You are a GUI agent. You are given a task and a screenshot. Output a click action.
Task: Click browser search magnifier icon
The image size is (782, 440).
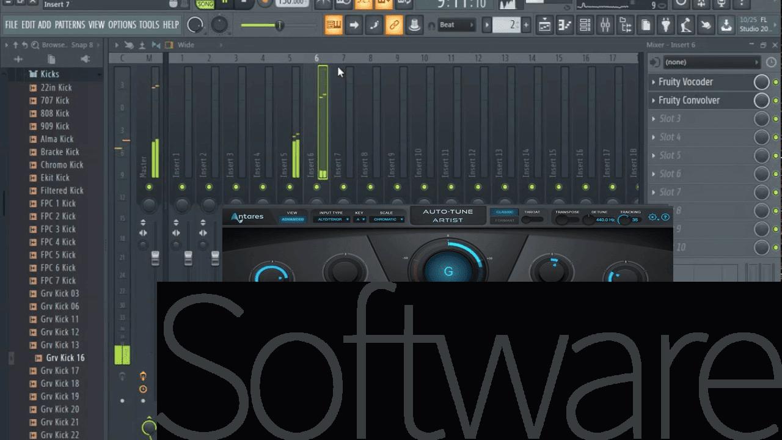[35, 45]
